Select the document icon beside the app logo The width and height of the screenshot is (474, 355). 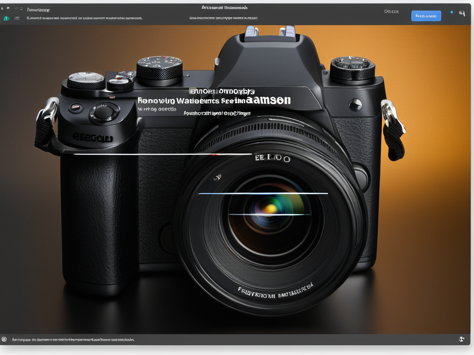tap(17, 18)
